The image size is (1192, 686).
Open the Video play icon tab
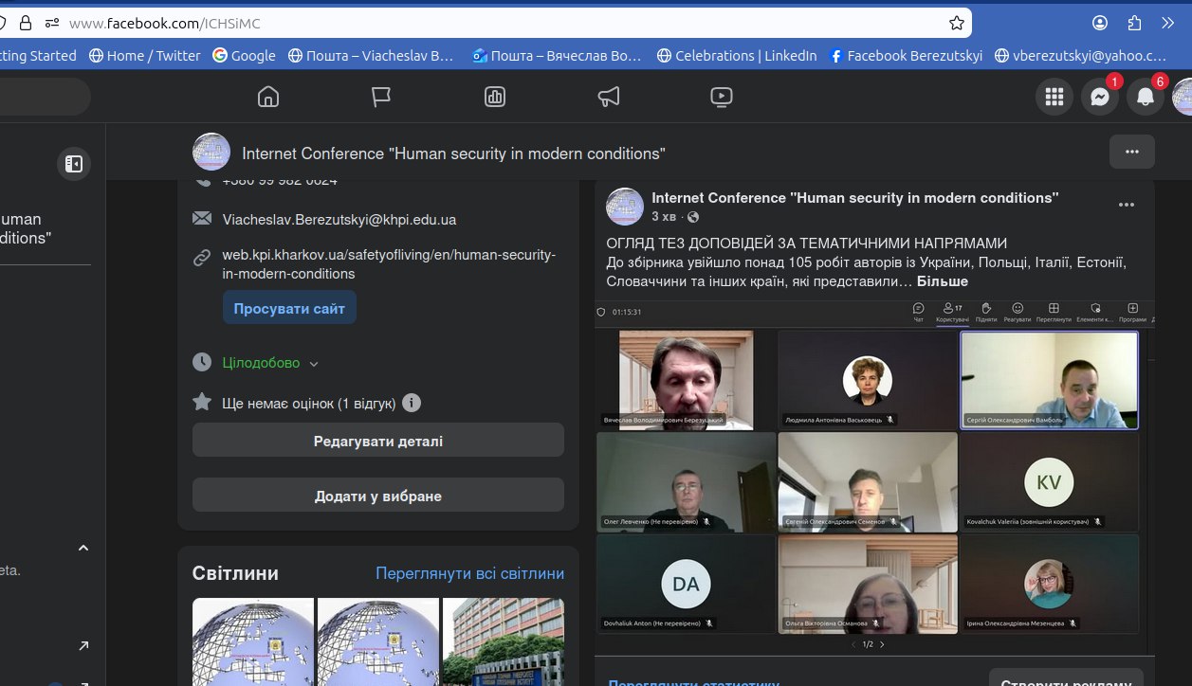[x=721, y=97]
